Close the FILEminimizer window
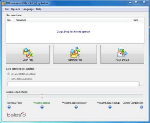 (144, 2)
